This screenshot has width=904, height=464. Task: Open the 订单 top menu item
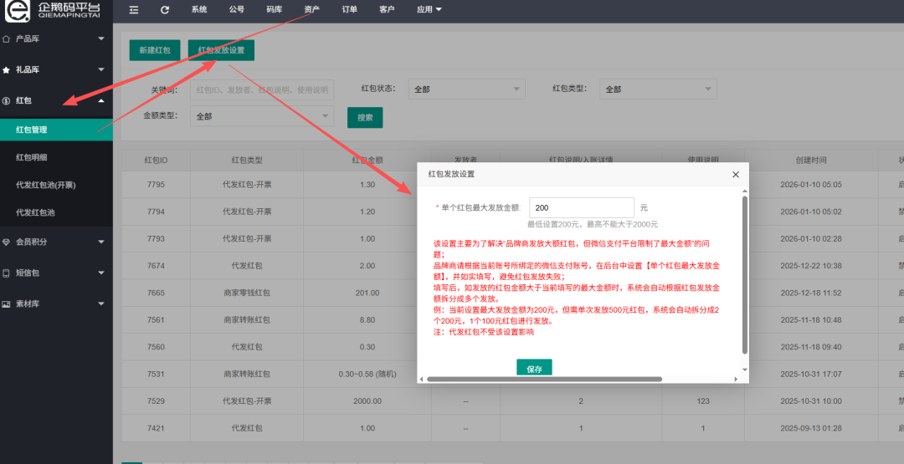[349, 9]
